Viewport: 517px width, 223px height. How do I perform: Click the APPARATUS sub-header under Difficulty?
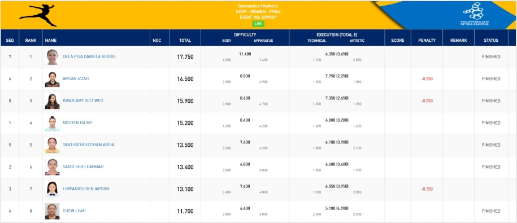click(x=263, y=41)
